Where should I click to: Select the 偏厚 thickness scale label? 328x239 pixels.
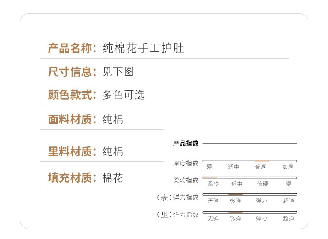point(261,167)
